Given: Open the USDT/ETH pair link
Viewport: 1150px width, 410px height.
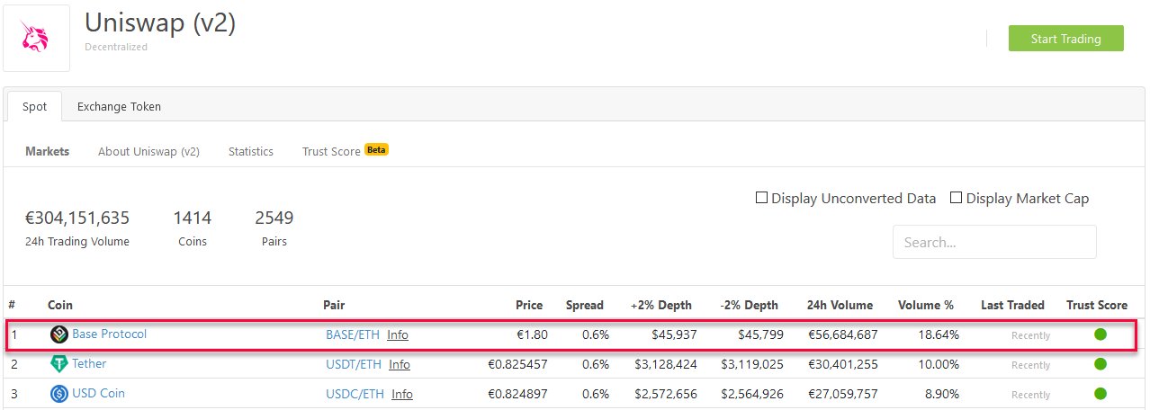Looking at the screenshot, I should (354, 364).
